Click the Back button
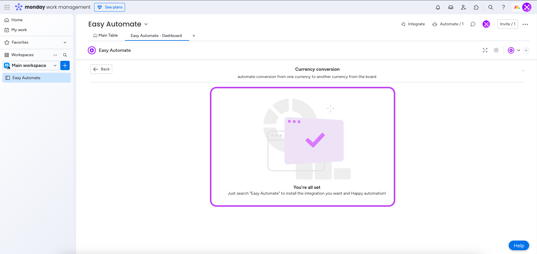 (x=101, y=69)
